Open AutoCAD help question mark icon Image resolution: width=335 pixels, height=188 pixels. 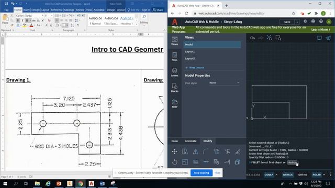[321, 21]
